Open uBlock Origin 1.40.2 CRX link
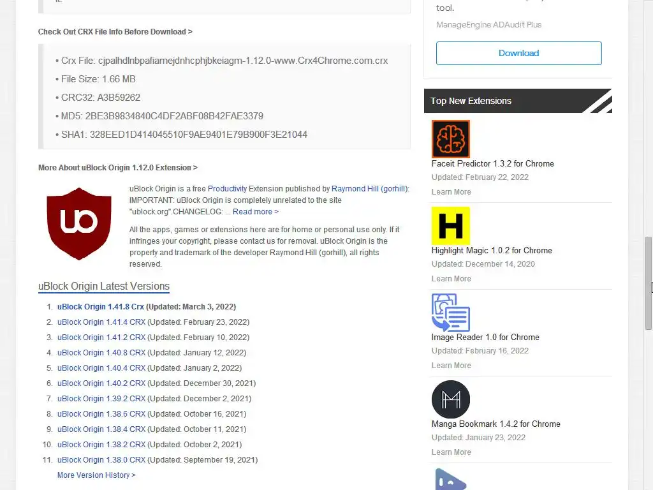 (101, 383)
